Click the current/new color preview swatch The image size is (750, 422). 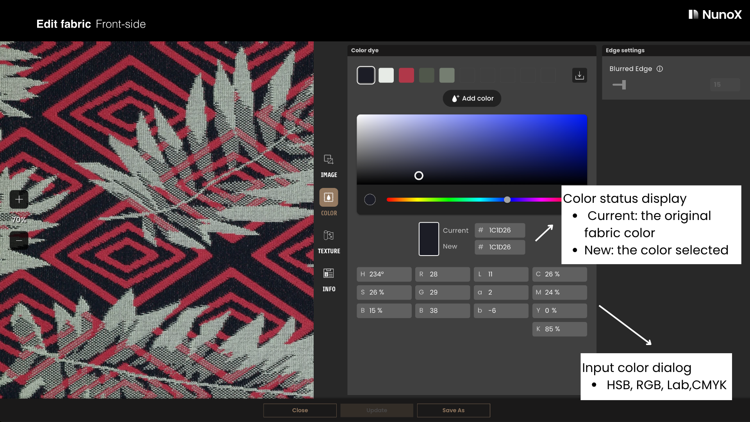tap(429, 239)
